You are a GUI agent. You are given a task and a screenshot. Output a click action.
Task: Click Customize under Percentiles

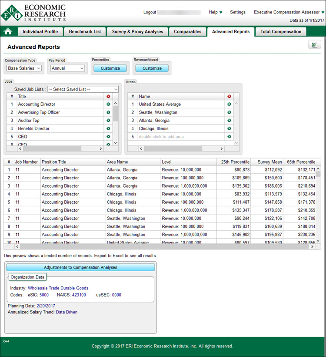[x=110, y=68]
